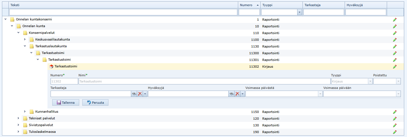Screen dimensions: 407x137
Task: Clear Hyväksyjä using the red X icon
Action: click(237, 94)
